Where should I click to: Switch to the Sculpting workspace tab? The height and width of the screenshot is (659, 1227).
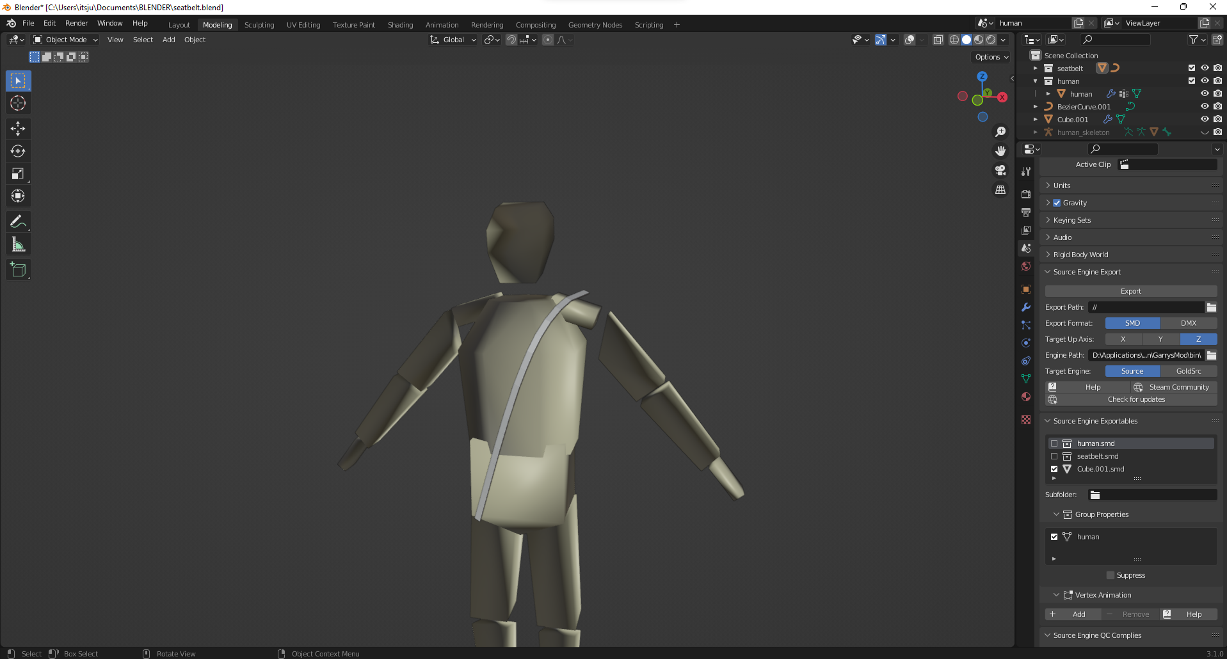coord(259,25)
